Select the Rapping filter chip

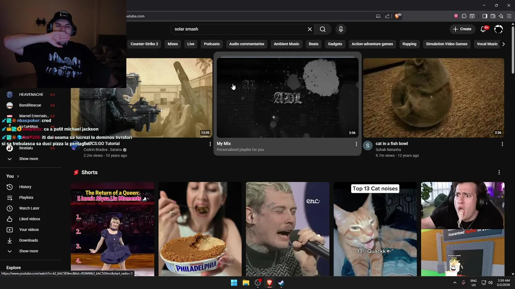(x=409, y=44)
